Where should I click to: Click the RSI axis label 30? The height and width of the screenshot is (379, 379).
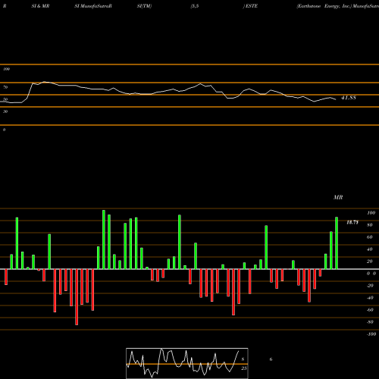(5, 111)
